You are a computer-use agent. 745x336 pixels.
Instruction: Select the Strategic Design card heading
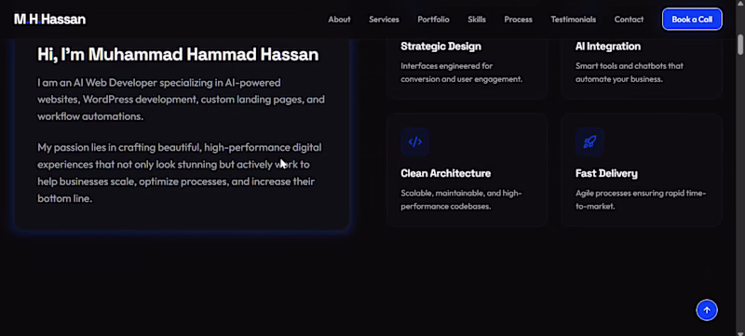(x=440, y=47)
